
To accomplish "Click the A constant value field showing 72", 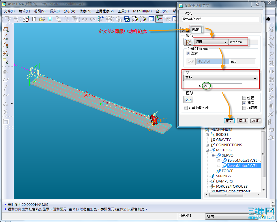I will (222, 86).
